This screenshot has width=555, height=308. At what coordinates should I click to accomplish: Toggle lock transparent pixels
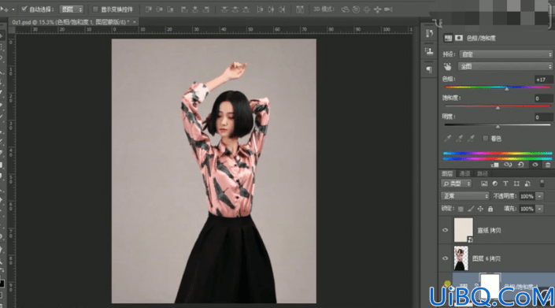click(461, 210)
